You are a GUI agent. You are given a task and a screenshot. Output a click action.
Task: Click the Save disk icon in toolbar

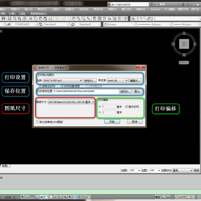pos(3,18)
